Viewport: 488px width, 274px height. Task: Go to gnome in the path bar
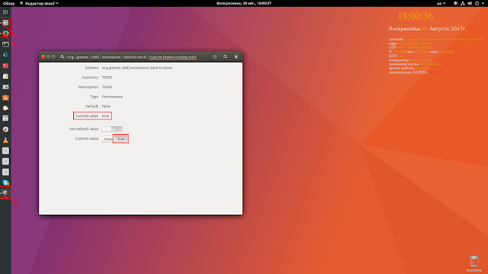[x=82, y=57]
